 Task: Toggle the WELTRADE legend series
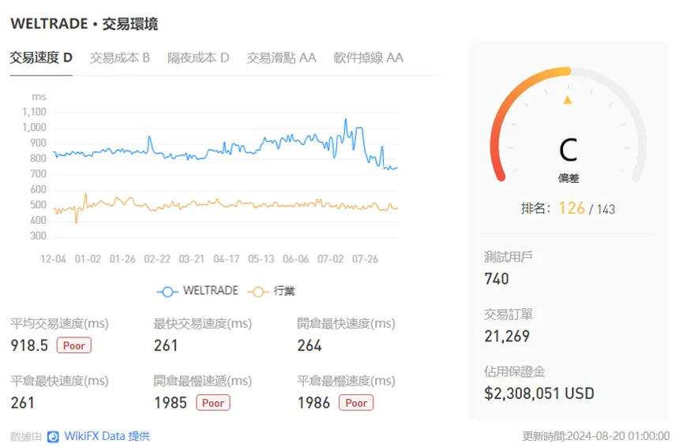point(197,291)
